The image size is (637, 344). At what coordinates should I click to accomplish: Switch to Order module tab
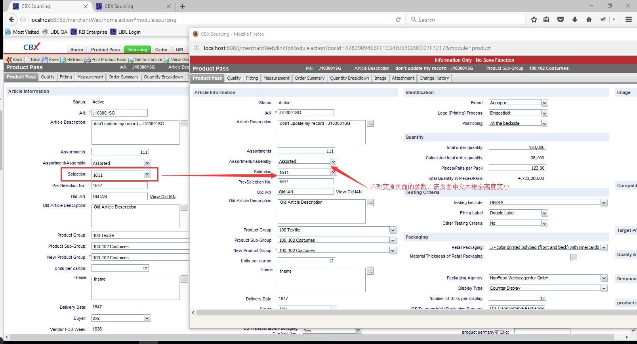[161, 50]
